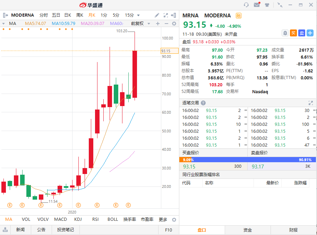Image resolution: width=317 pixels, height=235 pixels.
Task: Toggle fullscreen view of the chart
Action: (165, 15)
